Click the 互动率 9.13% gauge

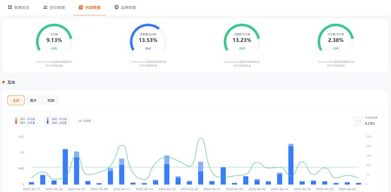[x=54, y=38]
